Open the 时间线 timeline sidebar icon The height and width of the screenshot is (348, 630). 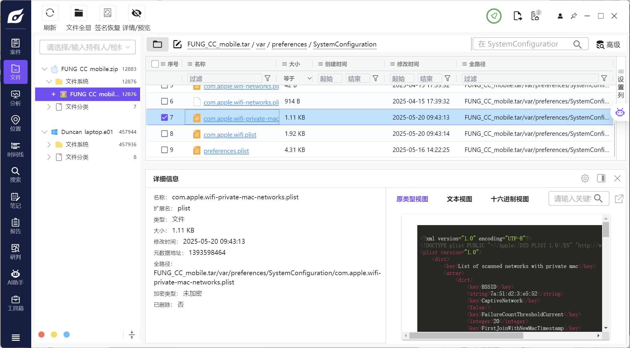click(15, 149)
